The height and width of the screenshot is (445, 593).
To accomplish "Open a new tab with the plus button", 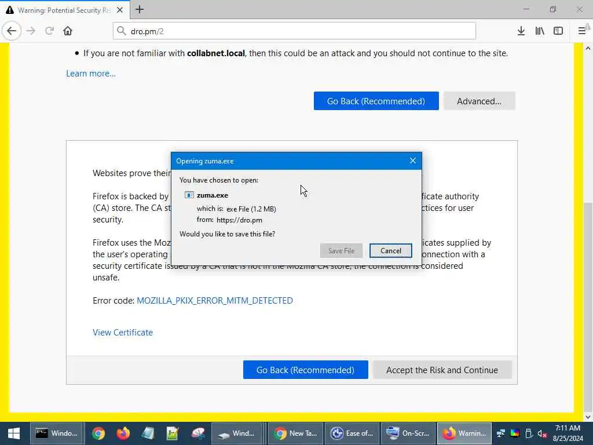I will pos(140,9).
